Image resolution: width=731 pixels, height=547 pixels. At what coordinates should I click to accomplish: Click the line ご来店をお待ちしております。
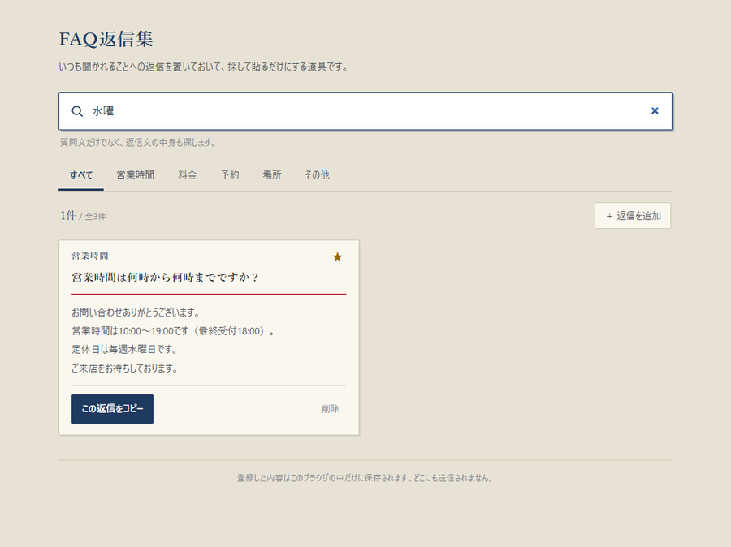pyautogui.click(x=125, y=368)
